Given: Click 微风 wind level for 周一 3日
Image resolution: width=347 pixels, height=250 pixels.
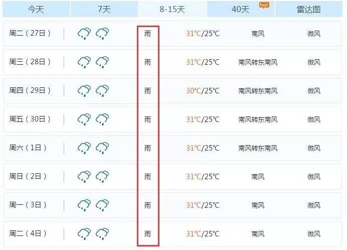Looking at the screenshot, I should 314,205.
